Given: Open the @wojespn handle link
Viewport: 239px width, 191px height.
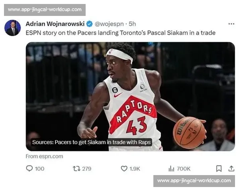Looking at the screenshot, I should (x=109, y=24).
